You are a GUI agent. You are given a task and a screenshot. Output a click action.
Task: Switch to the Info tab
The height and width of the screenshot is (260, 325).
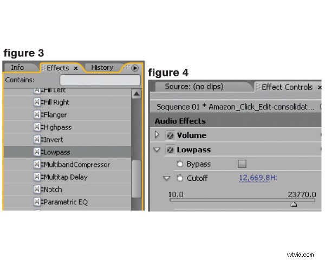click(17, 68)
